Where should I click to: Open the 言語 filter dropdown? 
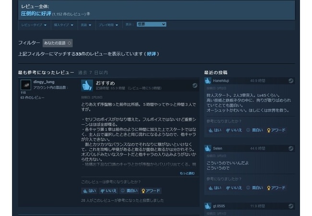(x=86, y=25)
